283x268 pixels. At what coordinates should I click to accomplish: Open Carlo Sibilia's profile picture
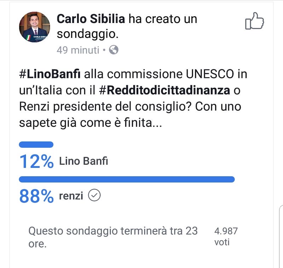pos(34,27)
